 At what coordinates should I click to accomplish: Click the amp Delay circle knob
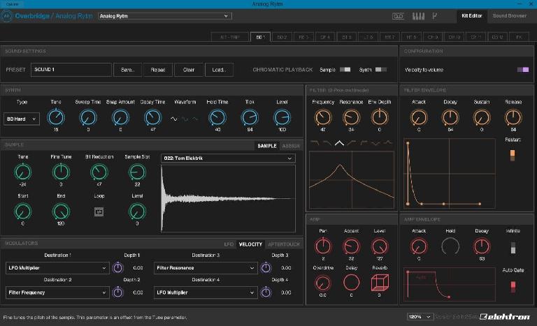[x=352, y=283]
